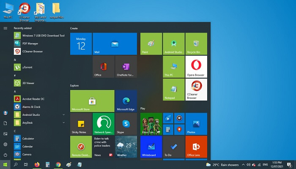This screenshot has width=296, height=169.
Task: Open the user account menu in Start sidebar
Action: pyautogui.click(x=5, y=113)
